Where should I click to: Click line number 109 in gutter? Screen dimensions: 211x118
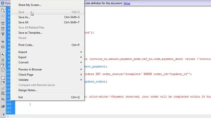[9, 104]
